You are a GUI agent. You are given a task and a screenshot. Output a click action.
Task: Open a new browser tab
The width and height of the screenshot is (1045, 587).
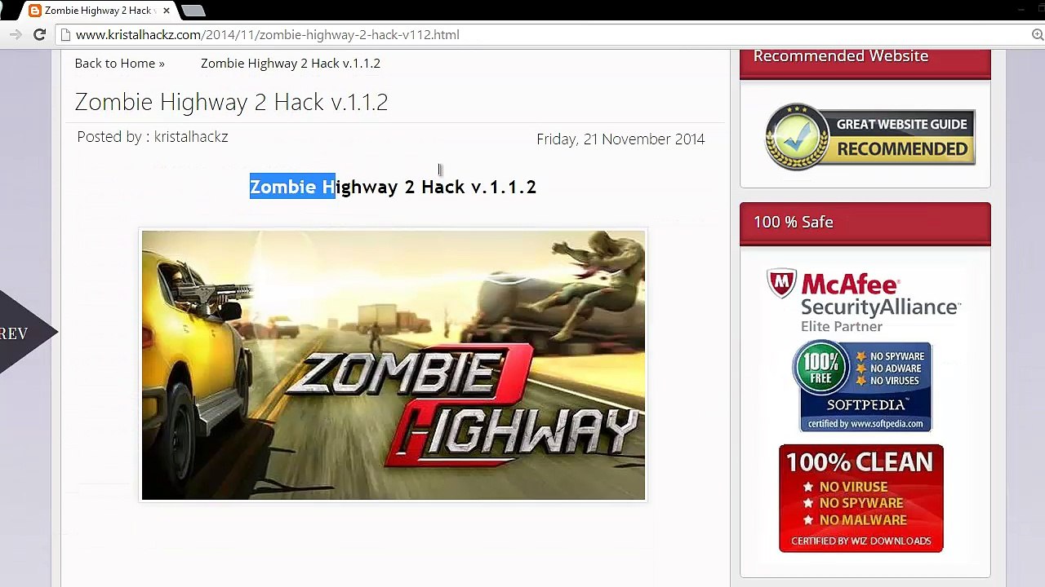(193, 11)
